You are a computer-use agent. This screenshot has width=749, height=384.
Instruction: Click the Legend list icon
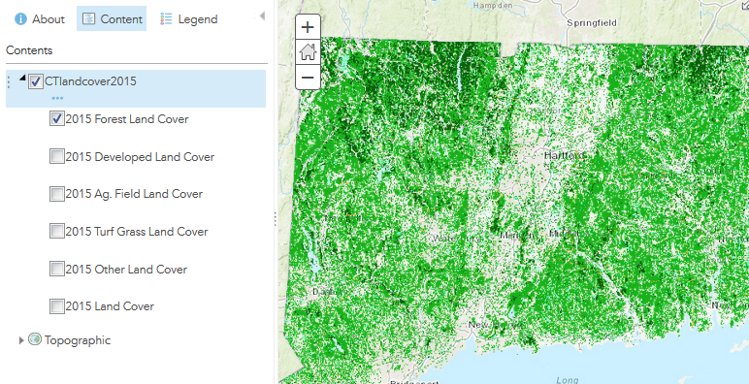[166, 19]
